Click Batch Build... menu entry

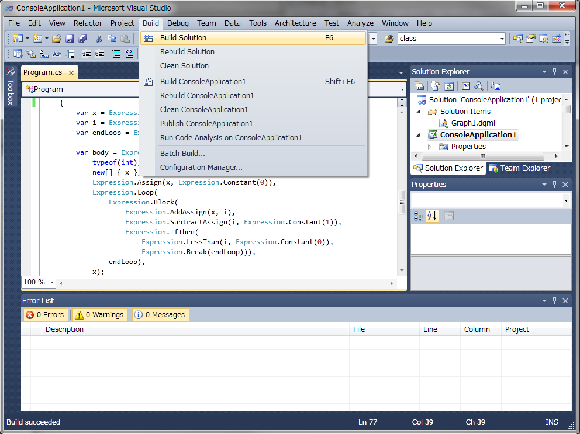pos(182,154)
